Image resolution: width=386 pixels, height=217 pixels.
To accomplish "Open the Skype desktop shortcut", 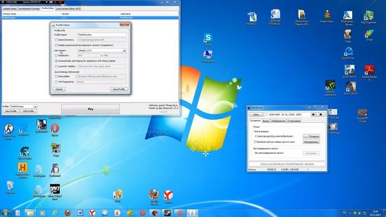I will tap(208, 39).
